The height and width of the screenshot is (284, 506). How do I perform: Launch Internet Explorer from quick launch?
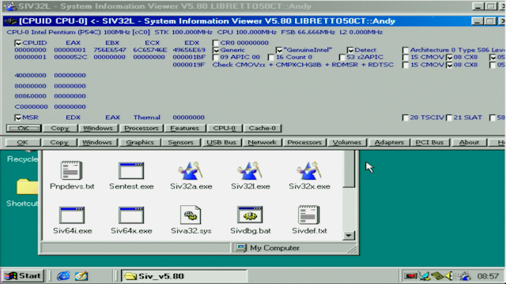coord(63,276)
